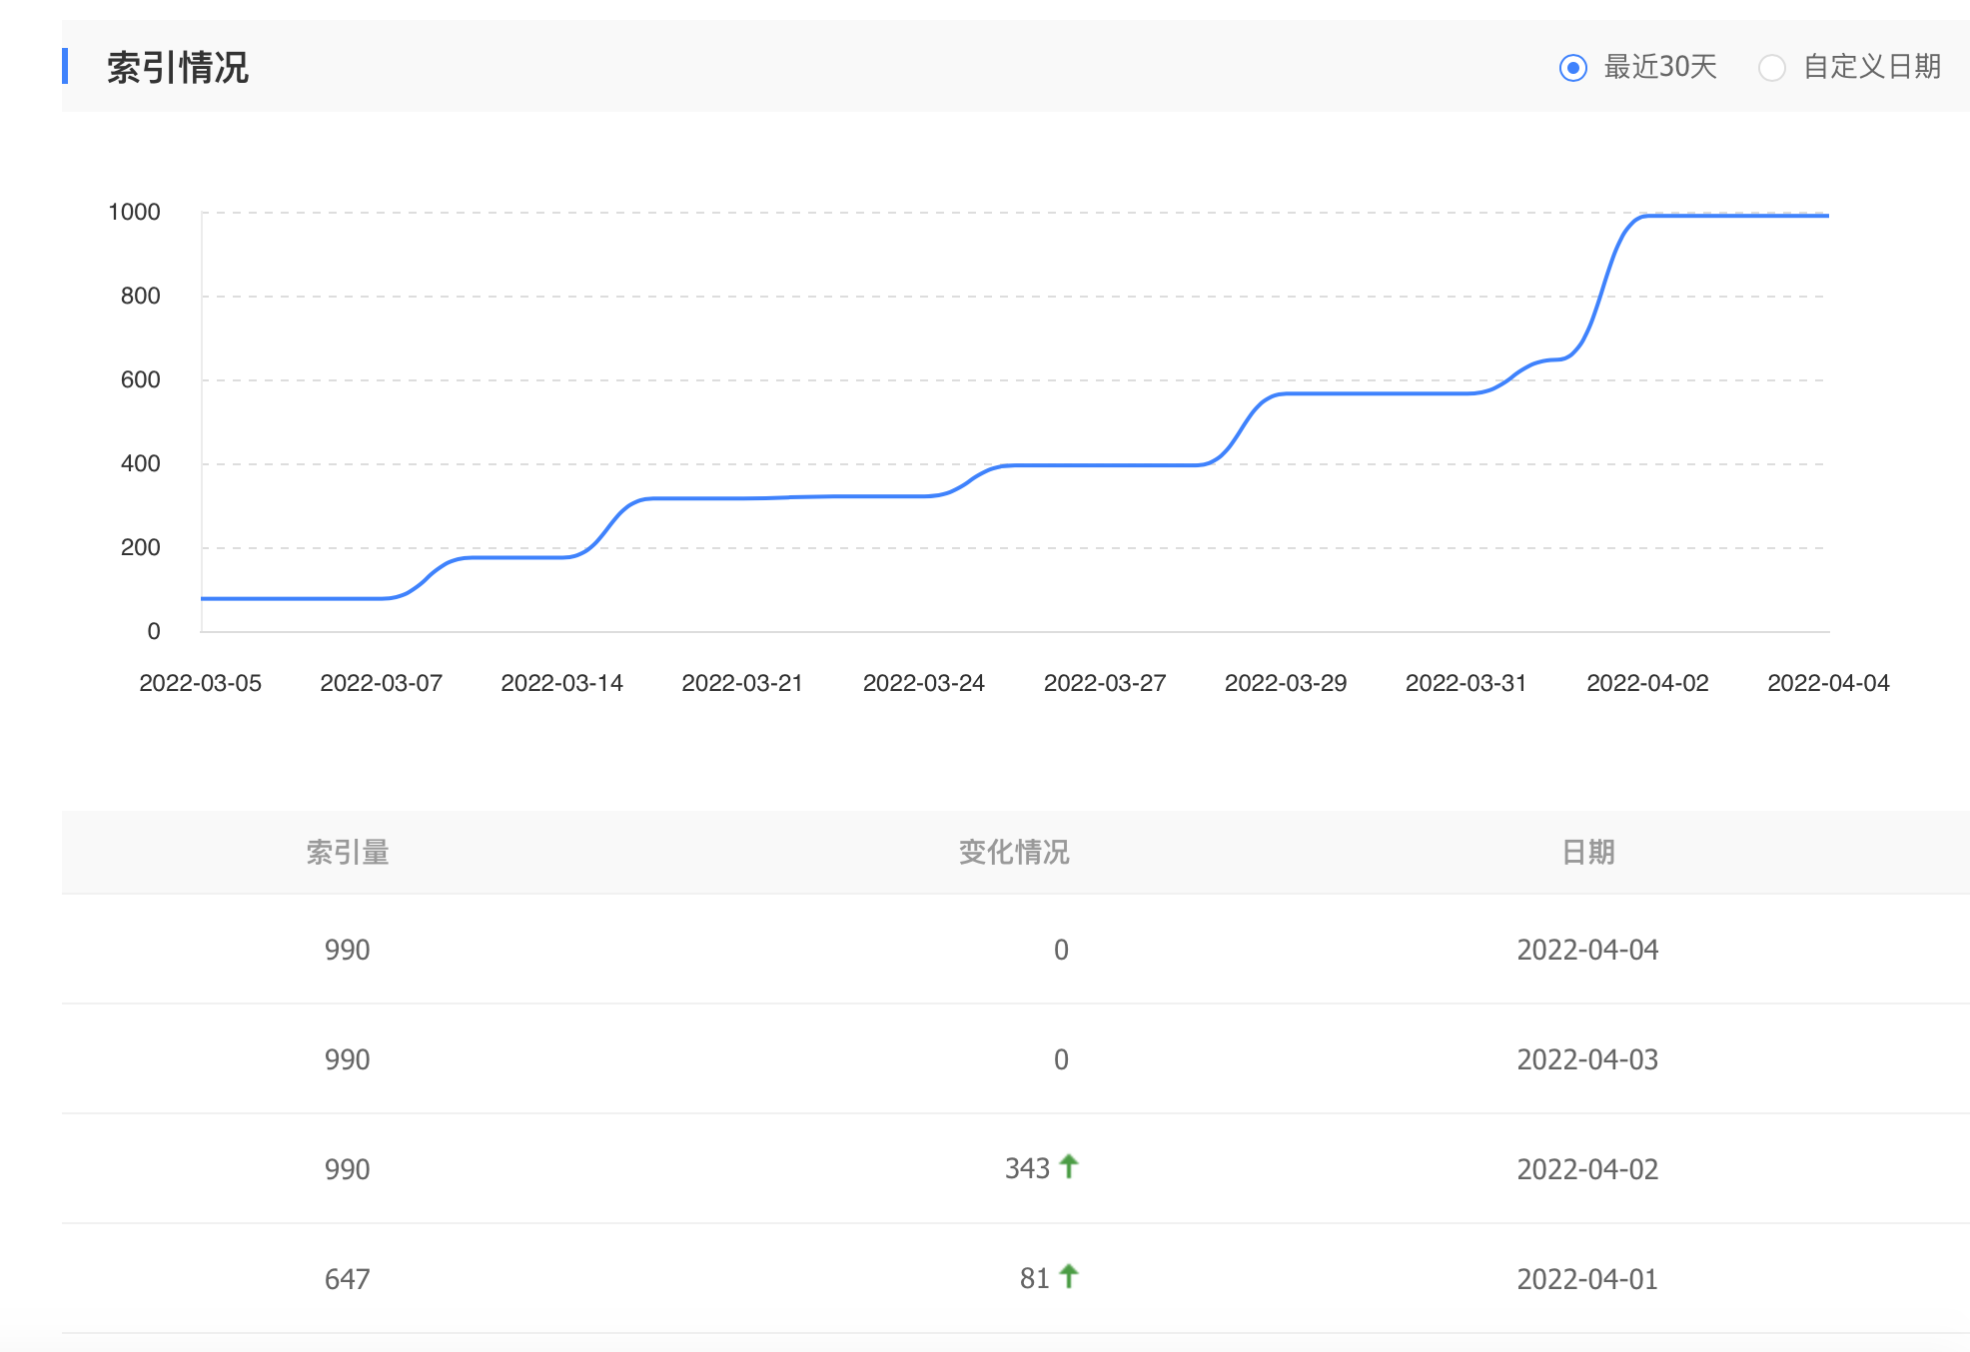Viewport: 1970px width, 1352px height.
Task: Click the green up arrow beside 343
Action: (1069, 1166)
